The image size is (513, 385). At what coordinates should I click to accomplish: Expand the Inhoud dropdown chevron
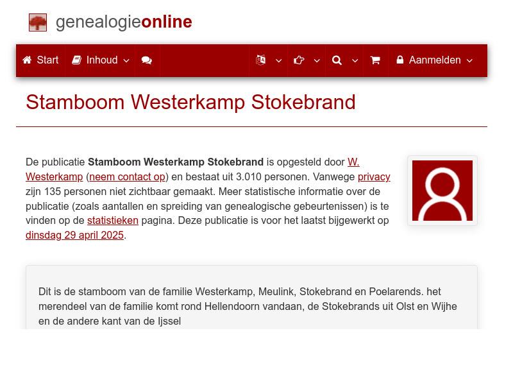pyautogui.click(x=126, y=61)
